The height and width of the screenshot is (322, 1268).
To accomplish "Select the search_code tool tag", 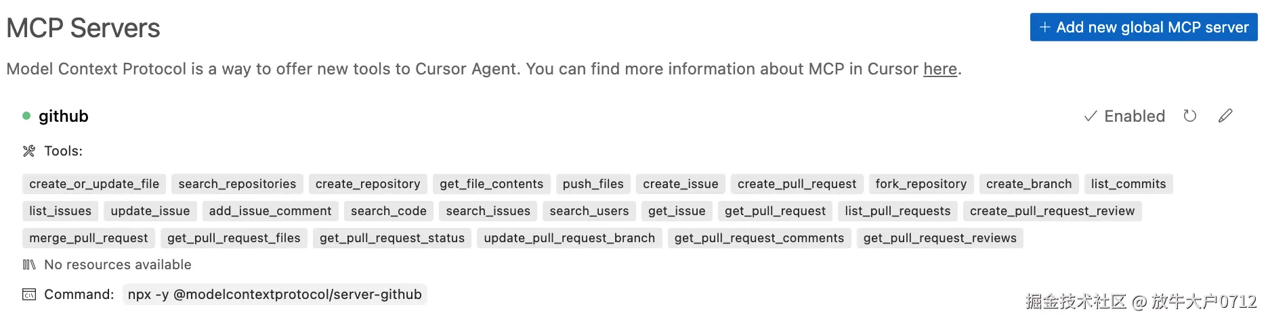I will tap(388, 211).
